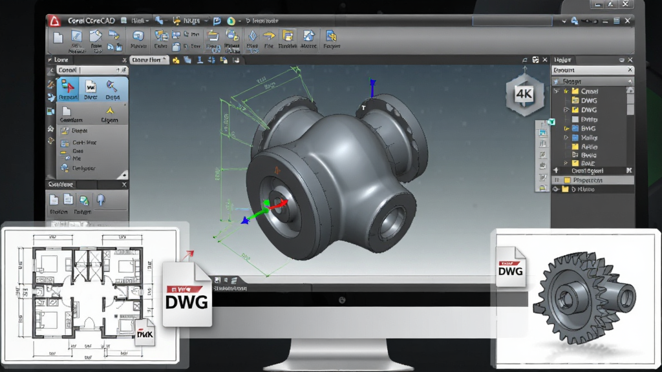Click the blank page icon in left palette

(x=67, y=111)
